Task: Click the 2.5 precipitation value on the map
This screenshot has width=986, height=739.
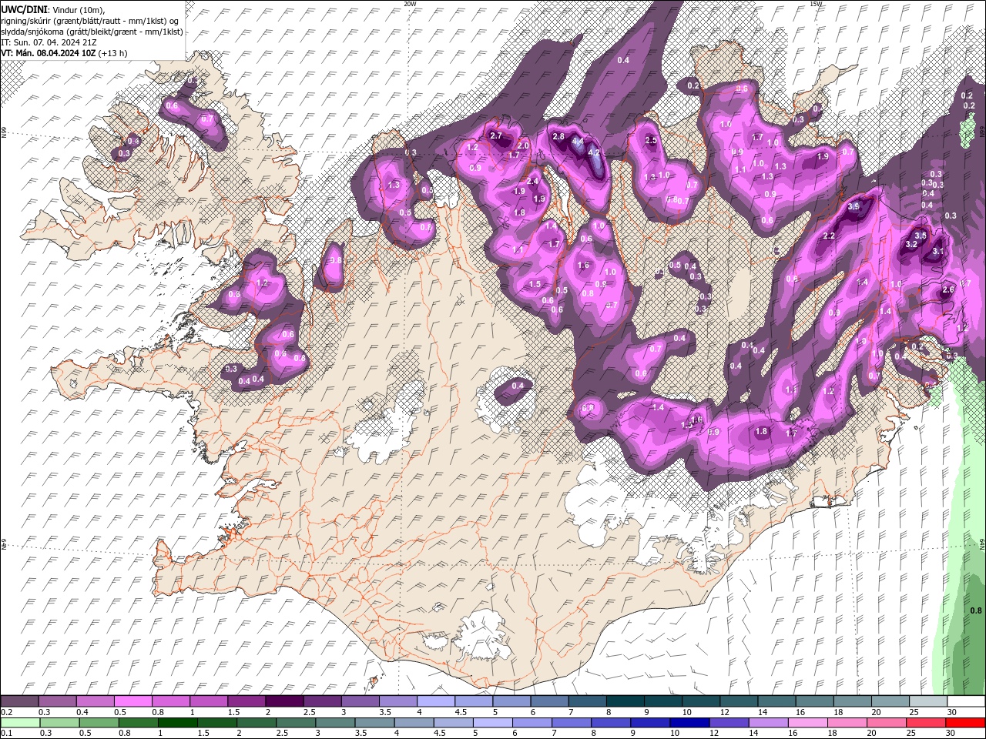Action: click(651, 140)
